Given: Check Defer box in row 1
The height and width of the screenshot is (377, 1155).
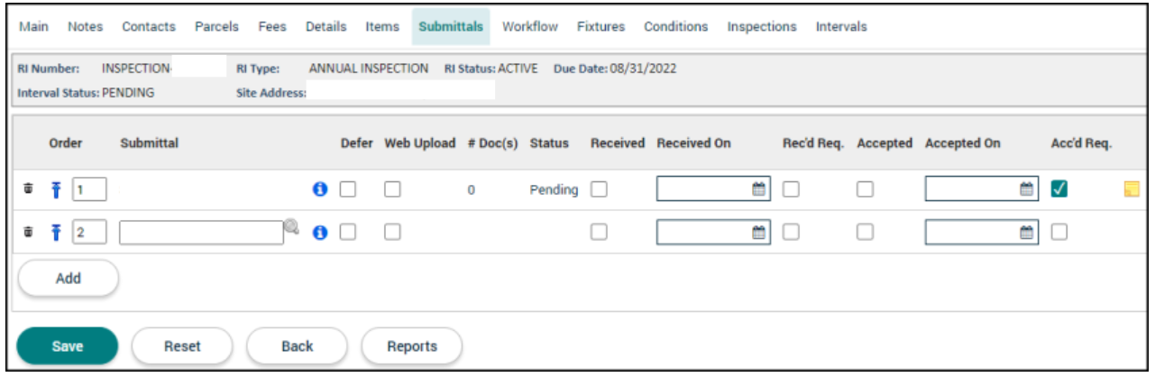Looking at the screenshot, I should pos(347,189).
